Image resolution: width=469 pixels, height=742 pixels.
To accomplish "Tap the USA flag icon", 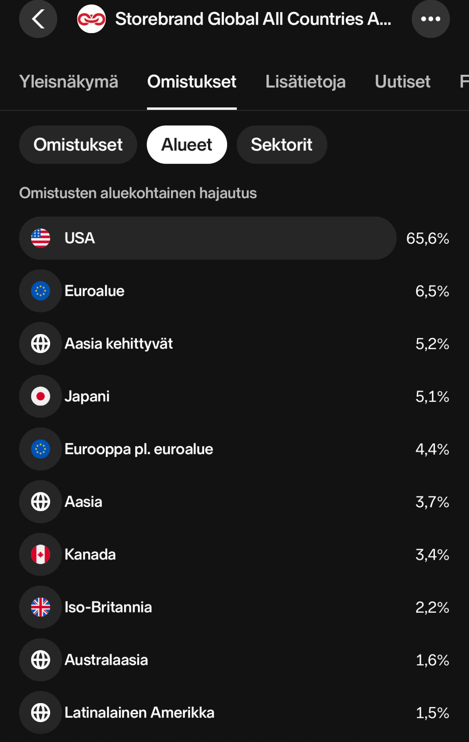I will tap(41, 238).
